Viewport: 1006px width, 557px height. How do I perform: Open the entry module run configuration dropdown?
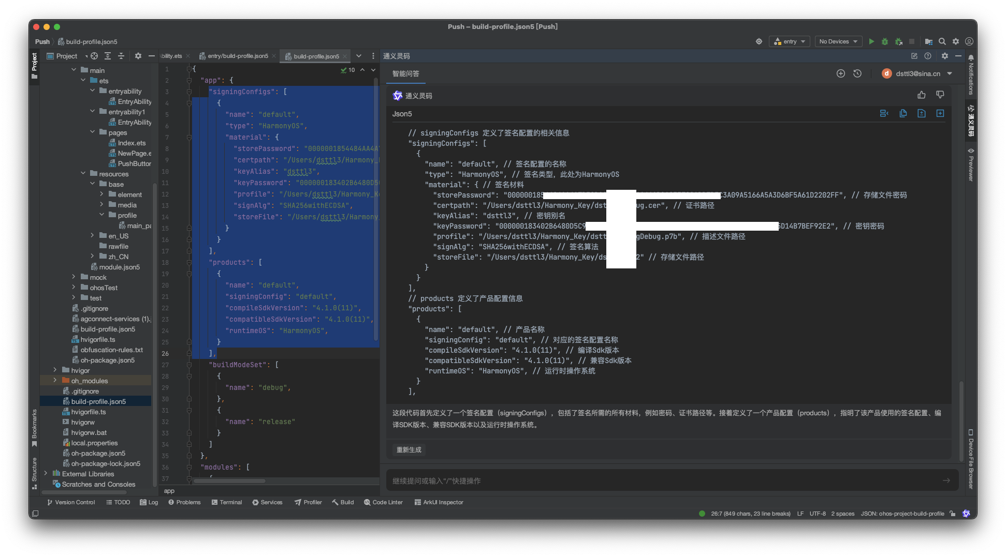point(790,41)
